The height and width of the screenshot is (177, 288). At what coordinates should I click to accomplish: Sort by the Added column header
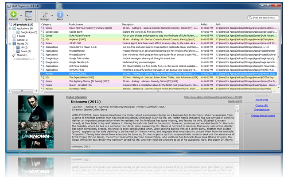[x=204, y=24]
